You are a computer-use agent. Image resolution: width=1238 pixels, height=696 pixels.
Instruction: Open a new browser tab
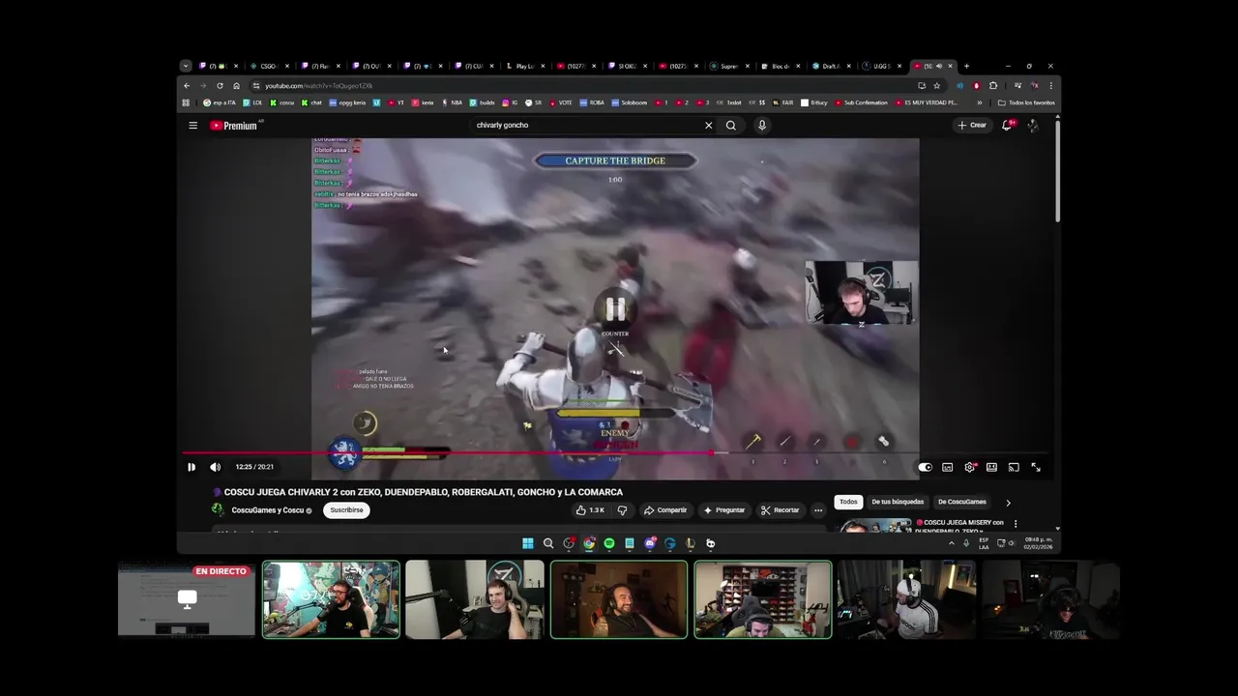(966, 66)
